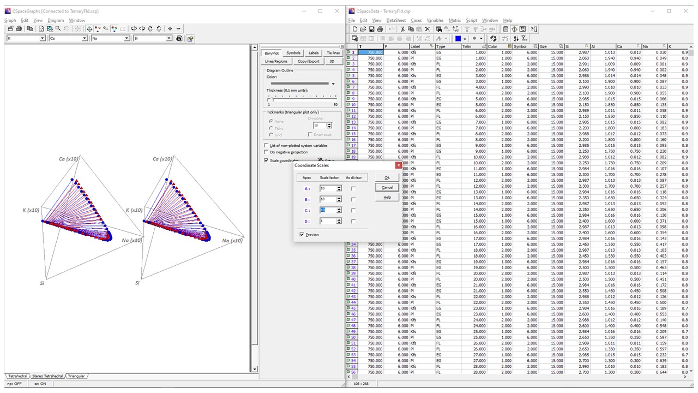Click the Open file icon in CSpaceData toolbar
The image size is (698, 393).
tap(363, 29)
